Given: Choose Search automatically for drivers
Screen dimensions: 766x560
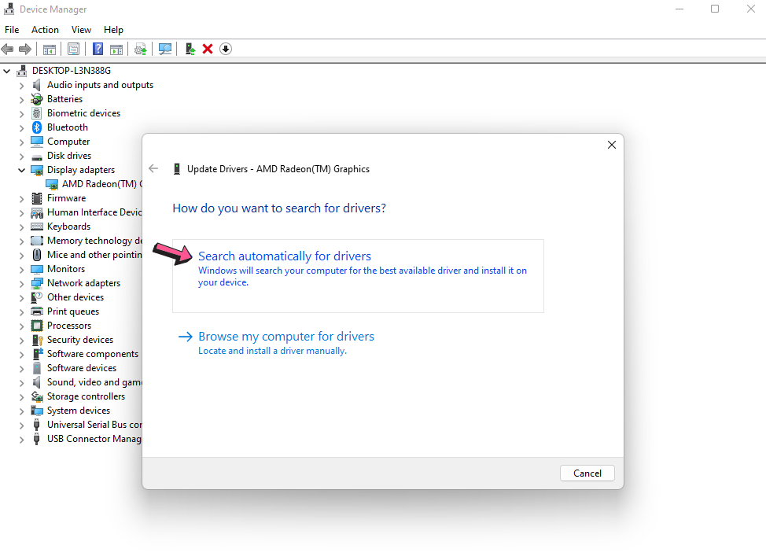Looking at the screenshot, I should click(358, 276).
